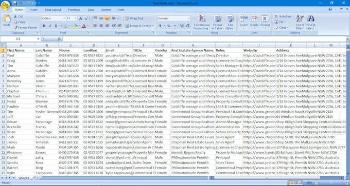Enable Wrap Text

click(134, 18)
